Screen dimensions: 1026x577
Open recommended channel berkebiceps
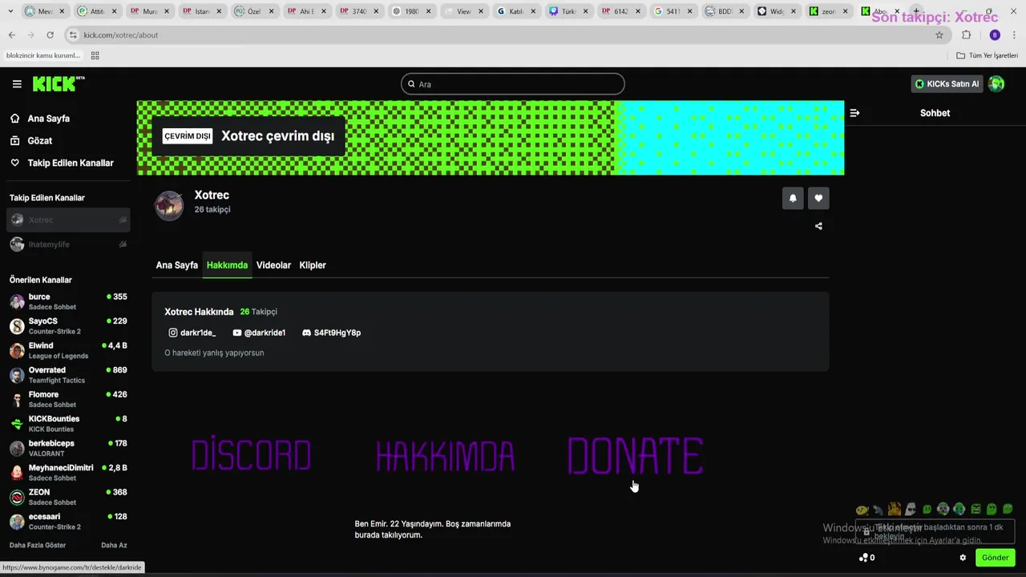[68, 448]
